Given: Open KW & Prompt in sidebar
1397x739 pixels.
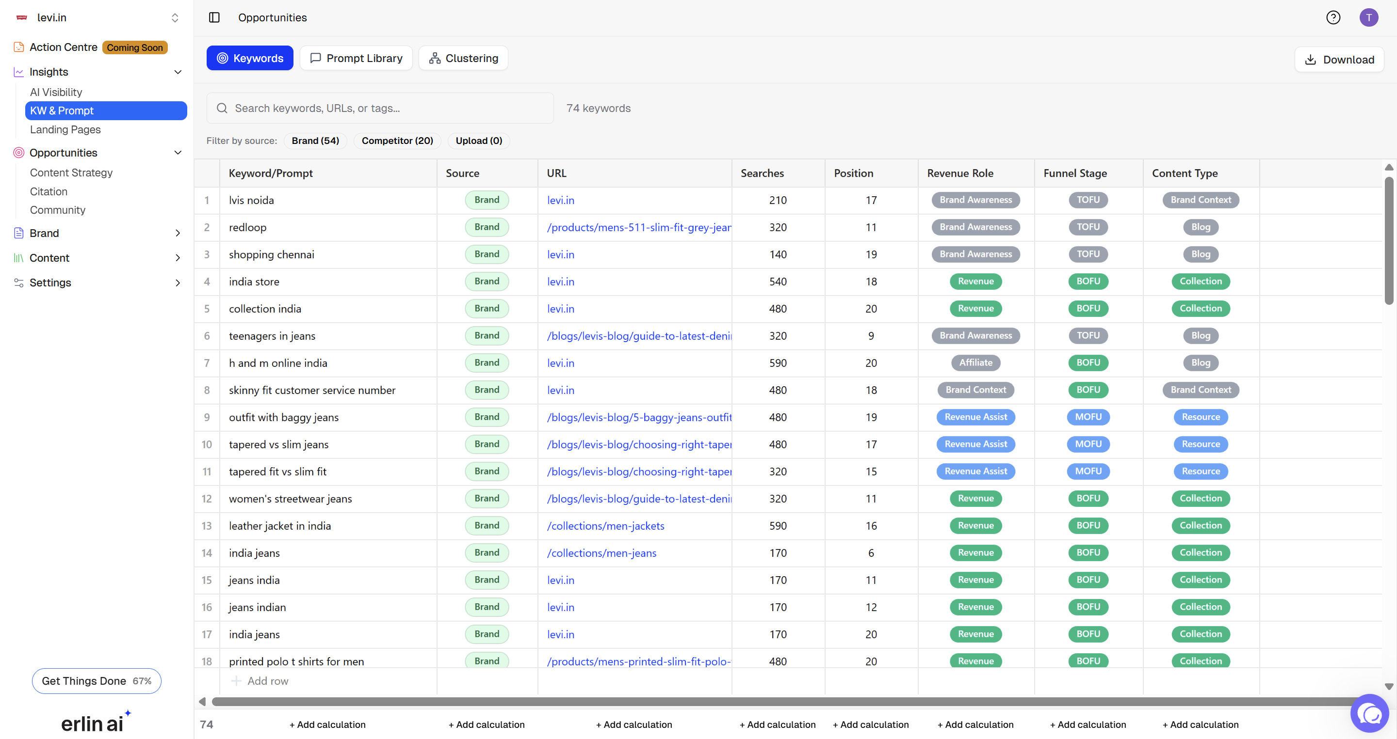Looking at the screenshot, I should 106,110.
